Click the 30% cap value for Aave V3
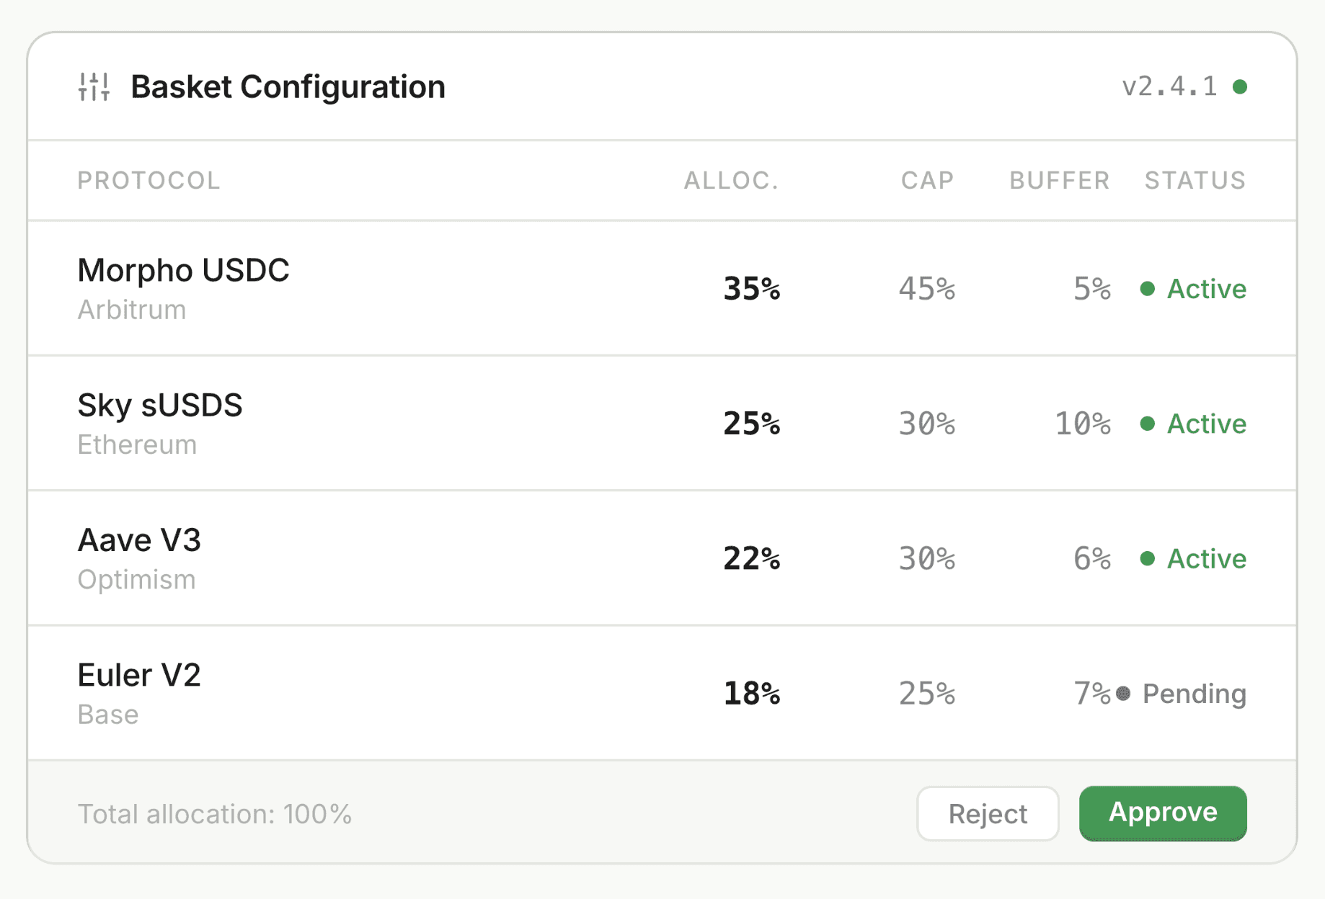 click(926, 558)
